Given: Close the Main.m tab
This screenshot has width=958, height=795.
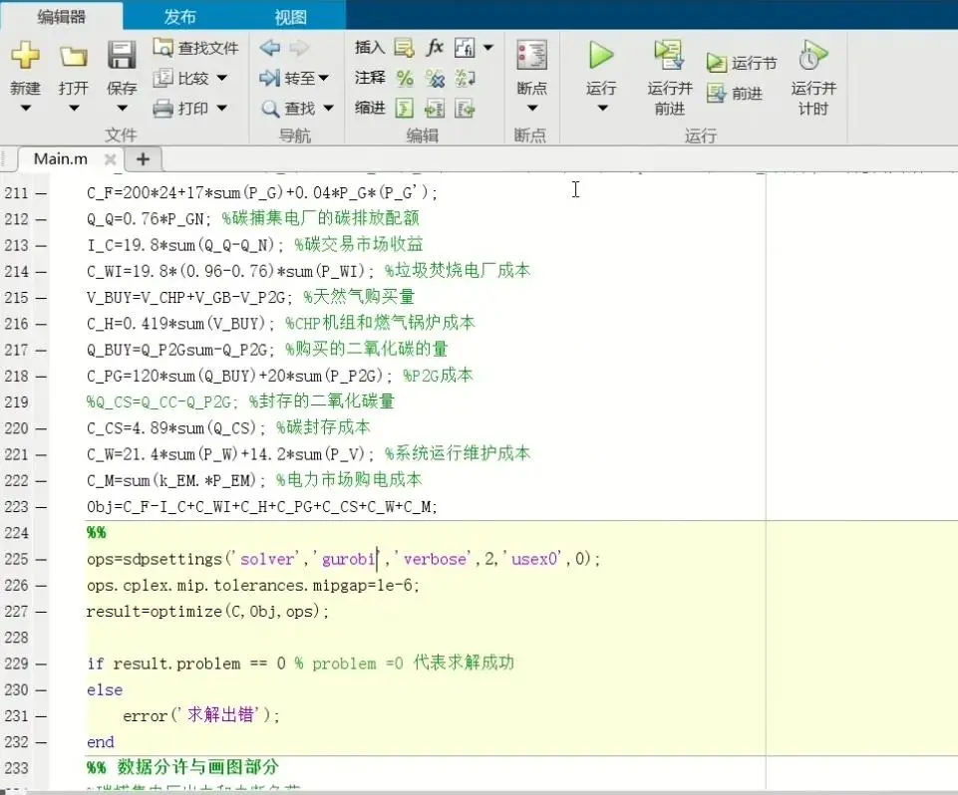Looking at the screenshot, I should tap(110, 159).
